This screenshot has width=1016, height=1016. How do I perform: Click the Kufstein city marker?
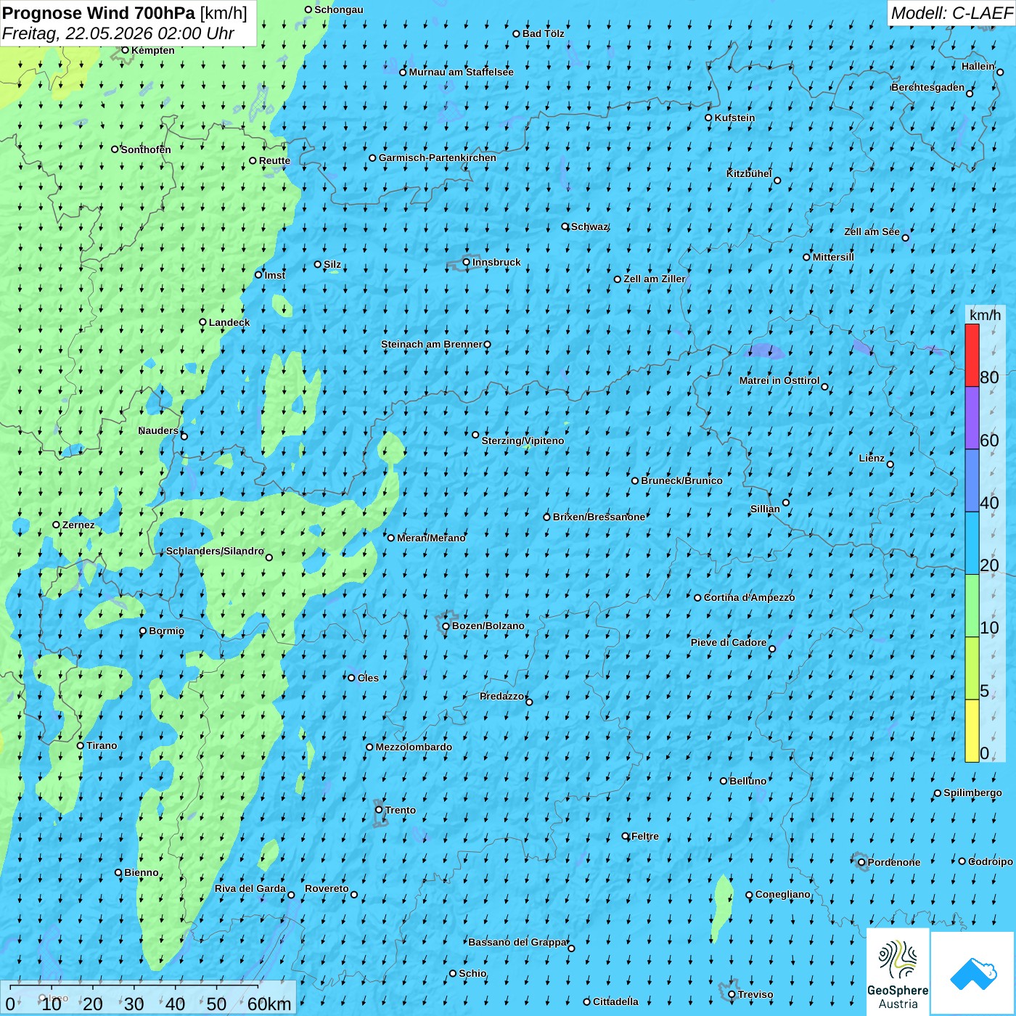point(709,118)
